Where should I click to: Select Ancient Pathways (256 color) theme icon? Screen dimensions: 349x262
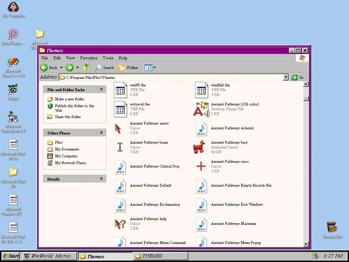pos(201,109)
